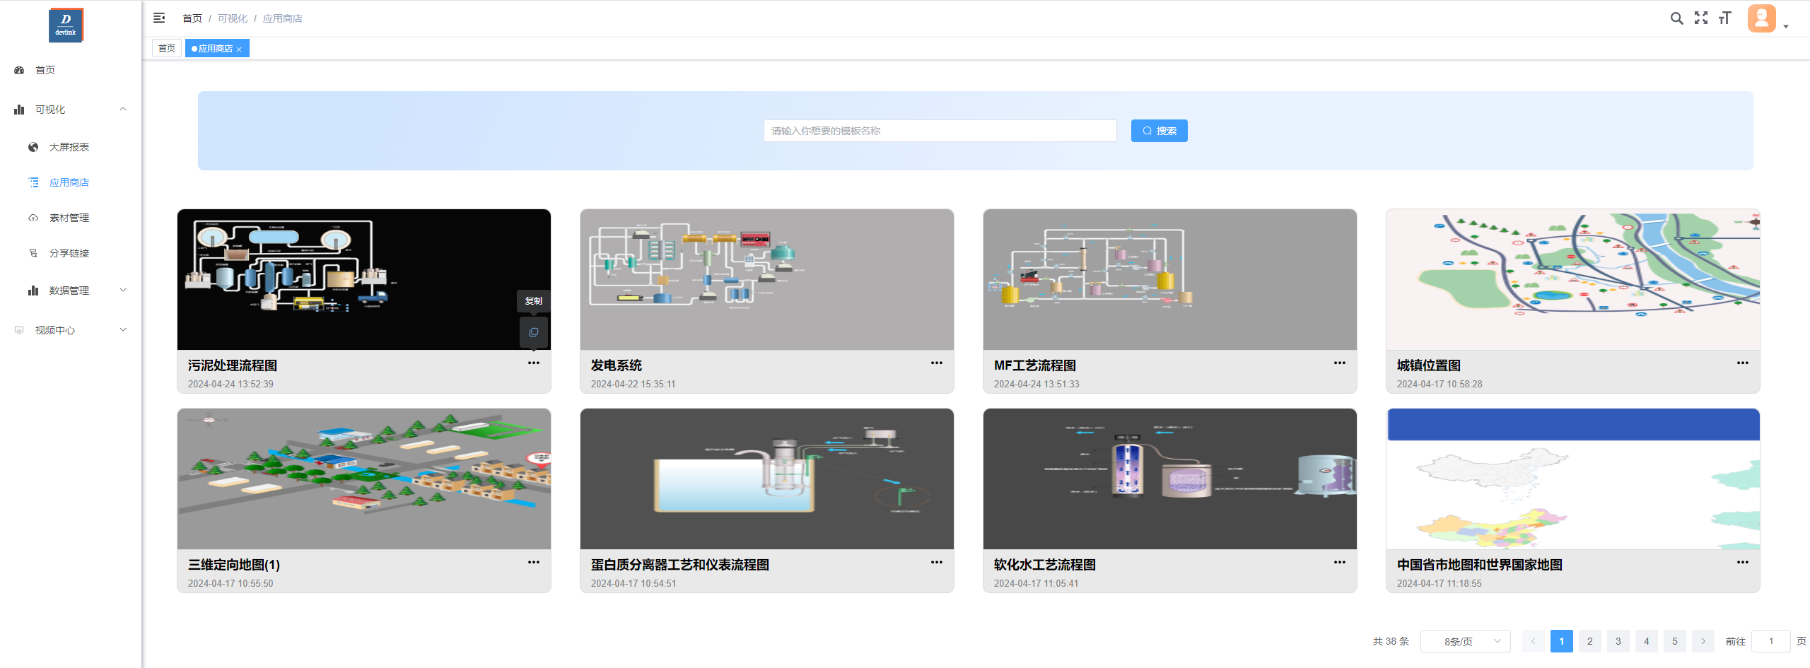This screenshot has width=1810, height=668.
Task: Open the 发电系统 thumbnail
Action: (767, 279)
